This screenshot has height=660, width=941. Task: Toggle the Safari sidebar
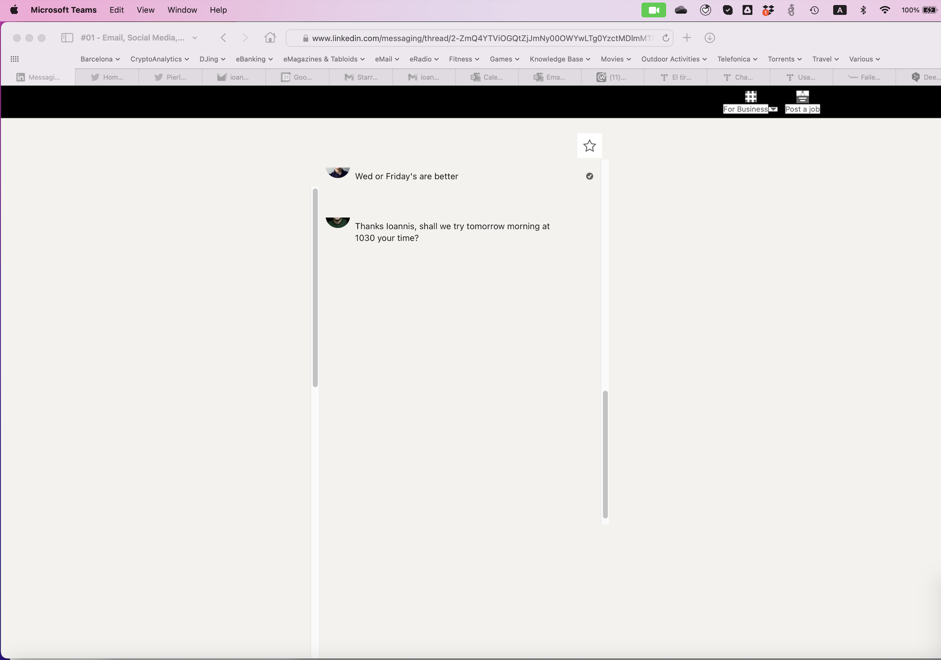[x=67, y=38]
